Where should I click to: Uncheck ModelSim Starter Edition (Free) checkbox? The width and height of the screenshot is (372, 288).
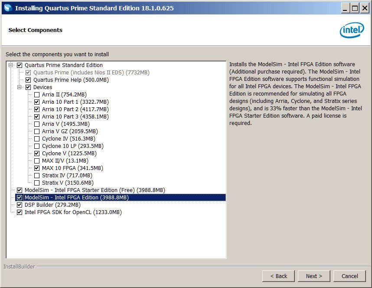click(20, 190)
